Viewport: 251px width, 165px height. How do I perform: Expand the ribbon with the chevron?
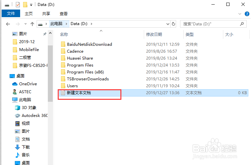coord(240,14)
